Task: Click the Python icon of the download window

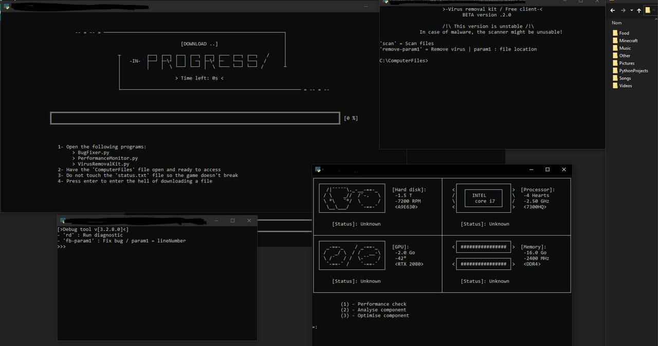Action: pyautogui.click(x=7, y=7)
